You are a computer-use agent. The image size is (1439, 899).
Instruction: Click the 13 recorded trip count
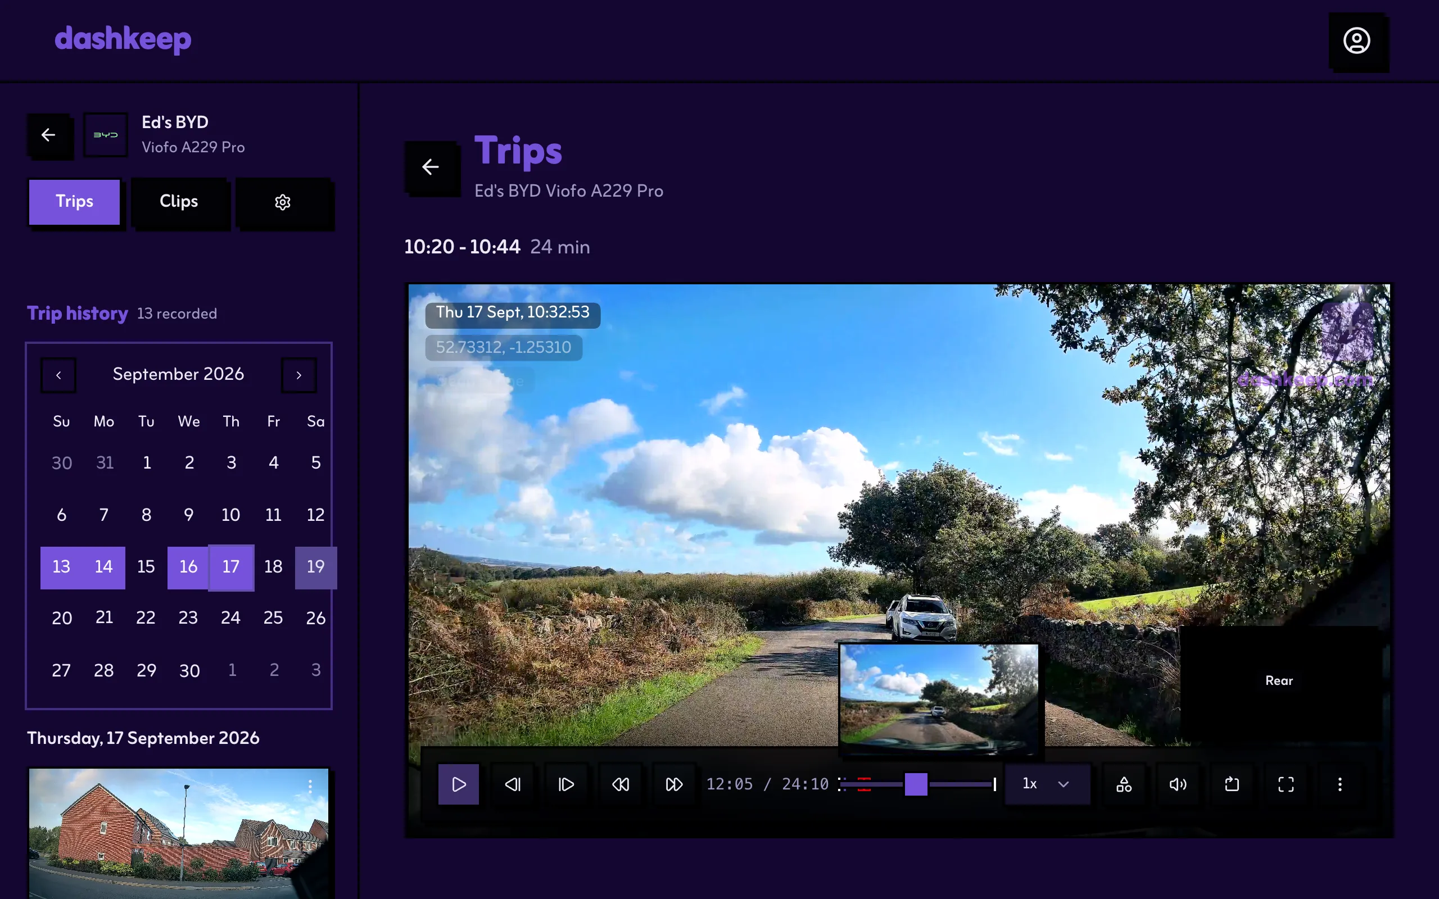[177, 314]
